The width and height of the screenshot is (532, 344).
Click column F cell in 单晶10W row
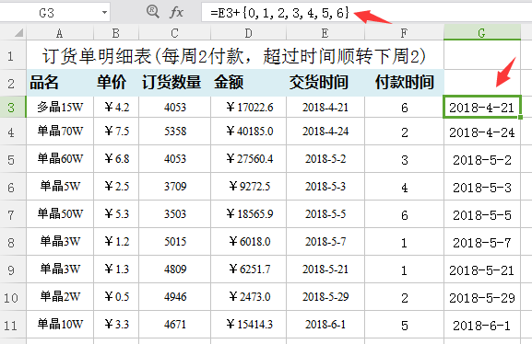[x=404, y=325]
